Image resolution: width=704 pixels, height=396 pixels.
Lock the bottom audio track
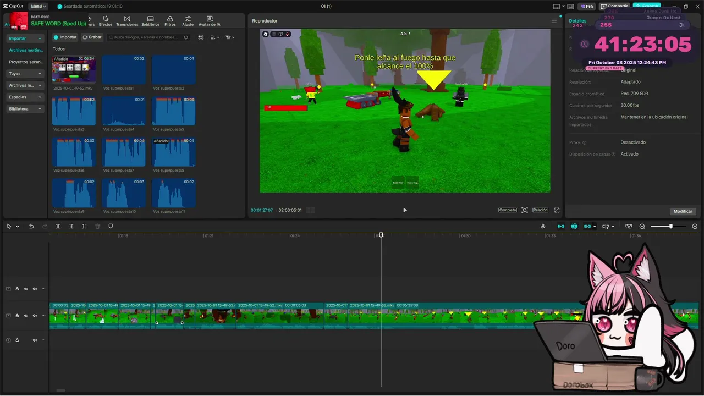(17, 340)
